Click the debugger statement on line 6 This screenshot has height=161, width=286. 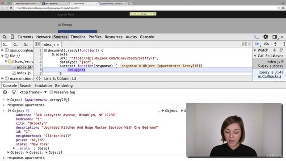pos(76,70)
